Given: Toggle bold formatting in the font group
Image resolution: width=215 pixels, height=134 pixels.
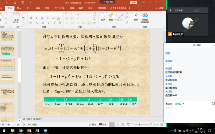Looking at the screenshot, I should (31, 18).
